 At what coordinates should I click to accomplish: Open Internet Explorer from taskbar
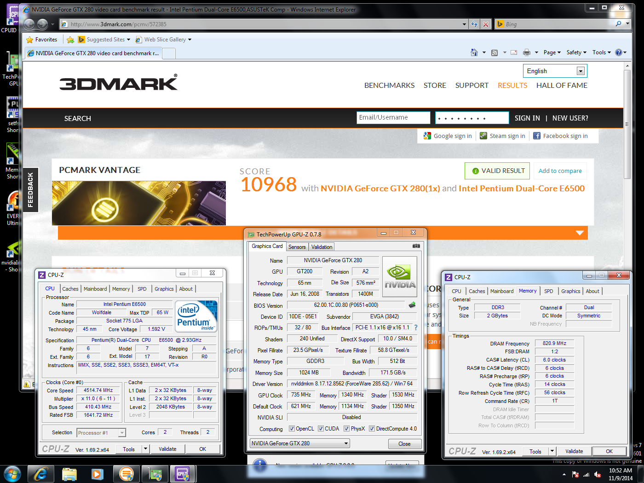pyautogui.click(x=41, y=474)
